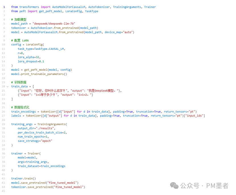Click the 'r=8,' argument line
Screen dimensions: 236x195
(21, 53)
